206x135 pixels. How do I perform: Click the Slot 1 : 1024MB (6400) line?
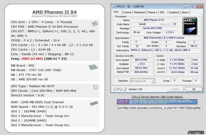click(x=29, y=111)
